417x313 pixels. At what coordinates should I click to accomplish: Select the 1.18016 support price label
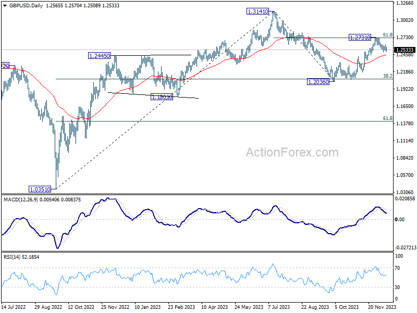click(x=162, y=97)
